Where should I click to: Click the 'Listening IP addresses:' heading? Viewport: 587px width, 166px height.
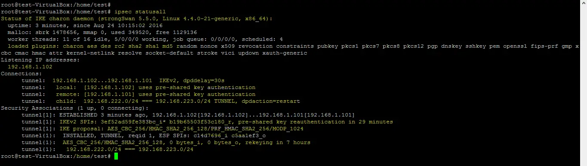[x=40, y=60]
